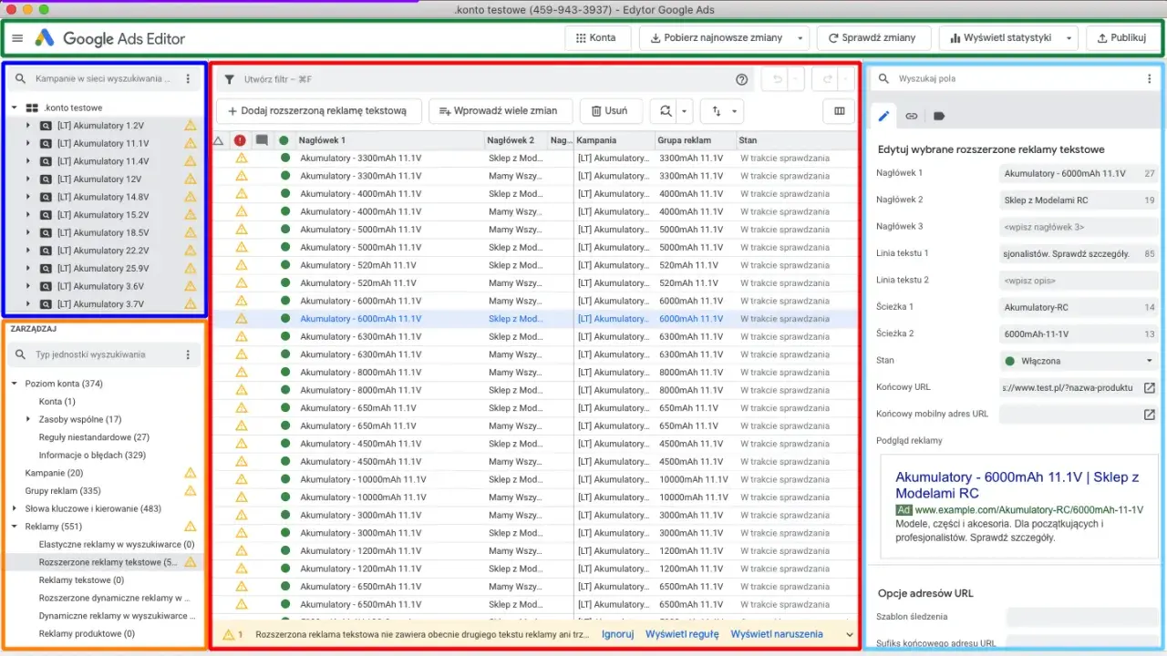Screen dimensions: 1167x656
Task: Click the Konta button
Action: click(x=597, y=38)
